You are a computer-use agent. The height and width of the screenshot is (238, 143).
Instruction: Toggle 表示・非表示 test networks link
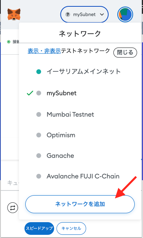[x=44, y=51]
